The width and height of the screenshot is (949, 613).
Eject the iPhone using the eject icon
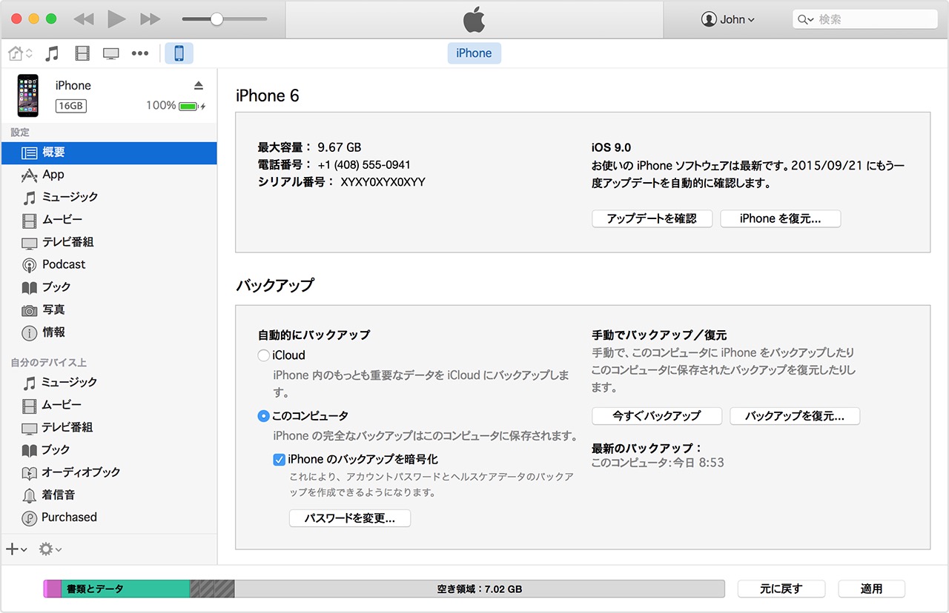point(199,84)
